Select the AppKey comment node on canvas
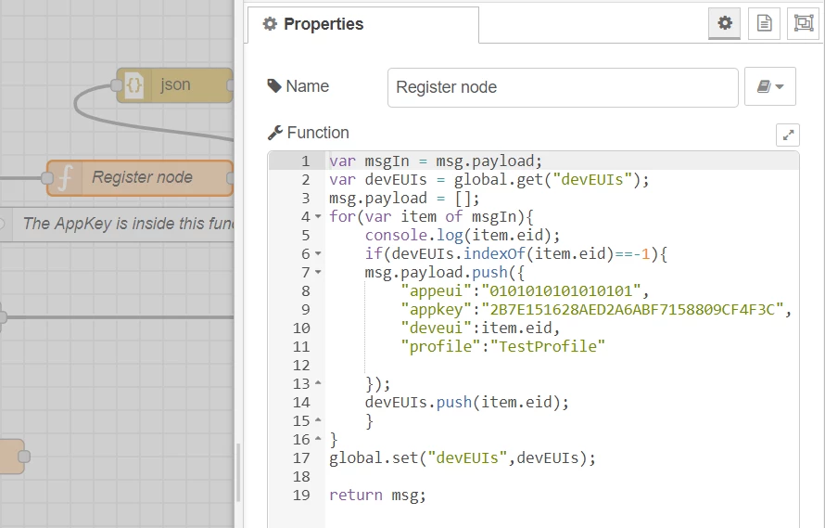Image resolution: width=825 pixels, height=528 pixels. pos(117,225)
